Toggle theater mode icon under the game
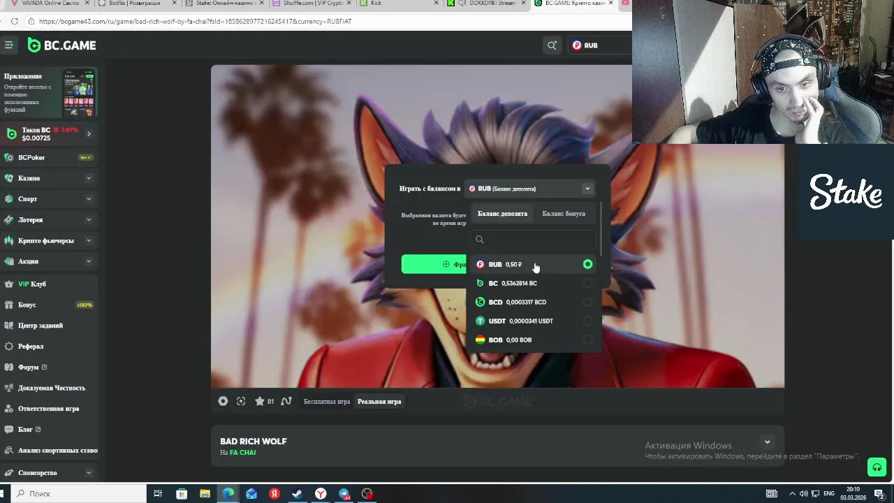894x503 pixels. tap(223, 401)
